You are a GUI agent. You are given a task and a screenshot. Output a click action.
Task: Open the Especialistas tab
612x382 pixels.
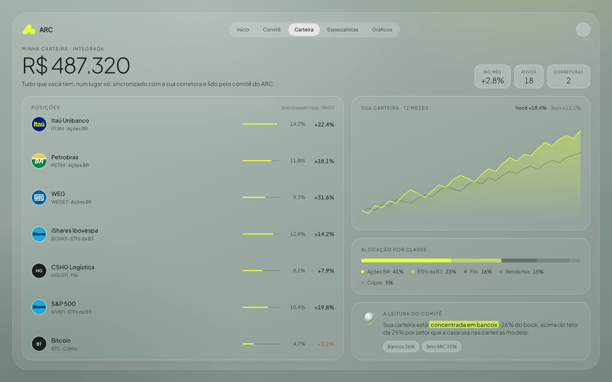click(343, 30)
